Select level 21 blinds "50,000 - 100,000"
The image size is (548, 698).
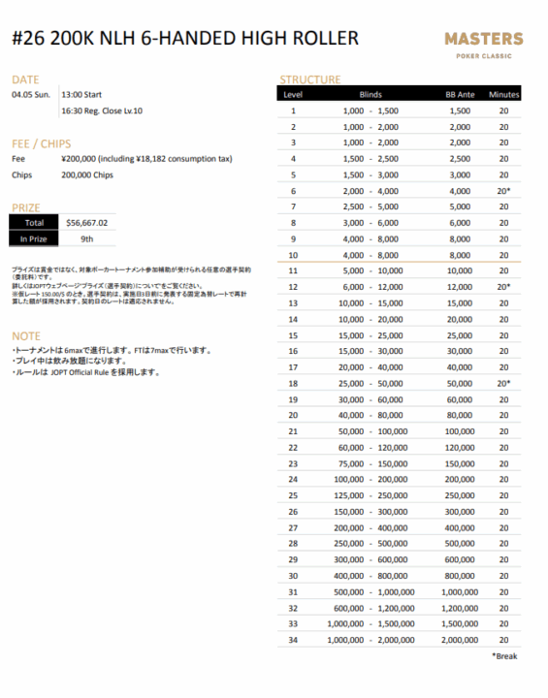tap(372, 431)
